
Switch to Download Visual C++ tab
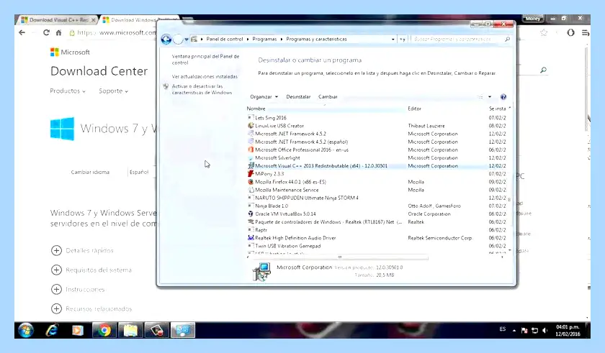click(x=58, y=19)
